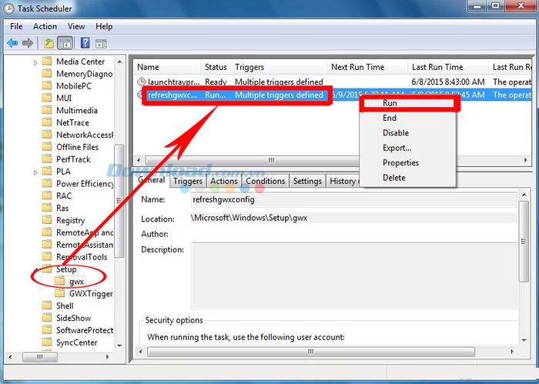Expand the PLA folder node

pyautogui.click(x=35, y=172)
